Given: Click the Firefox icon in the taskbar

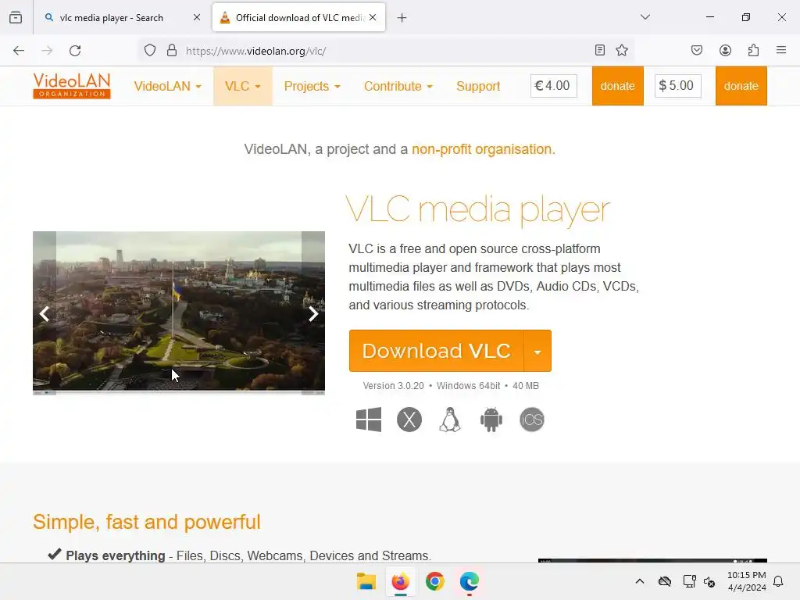Looking at the screenshot, I should 401,581.
